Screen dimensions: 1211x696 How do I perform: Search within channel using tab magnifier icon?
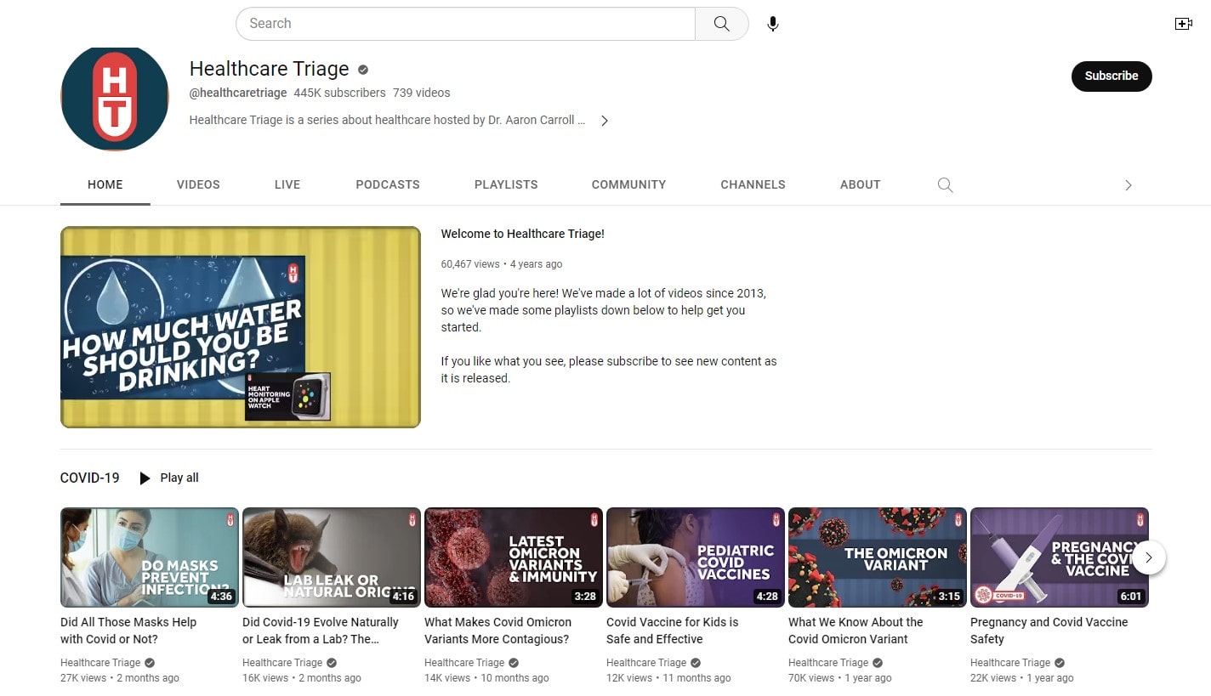(945, 184)
